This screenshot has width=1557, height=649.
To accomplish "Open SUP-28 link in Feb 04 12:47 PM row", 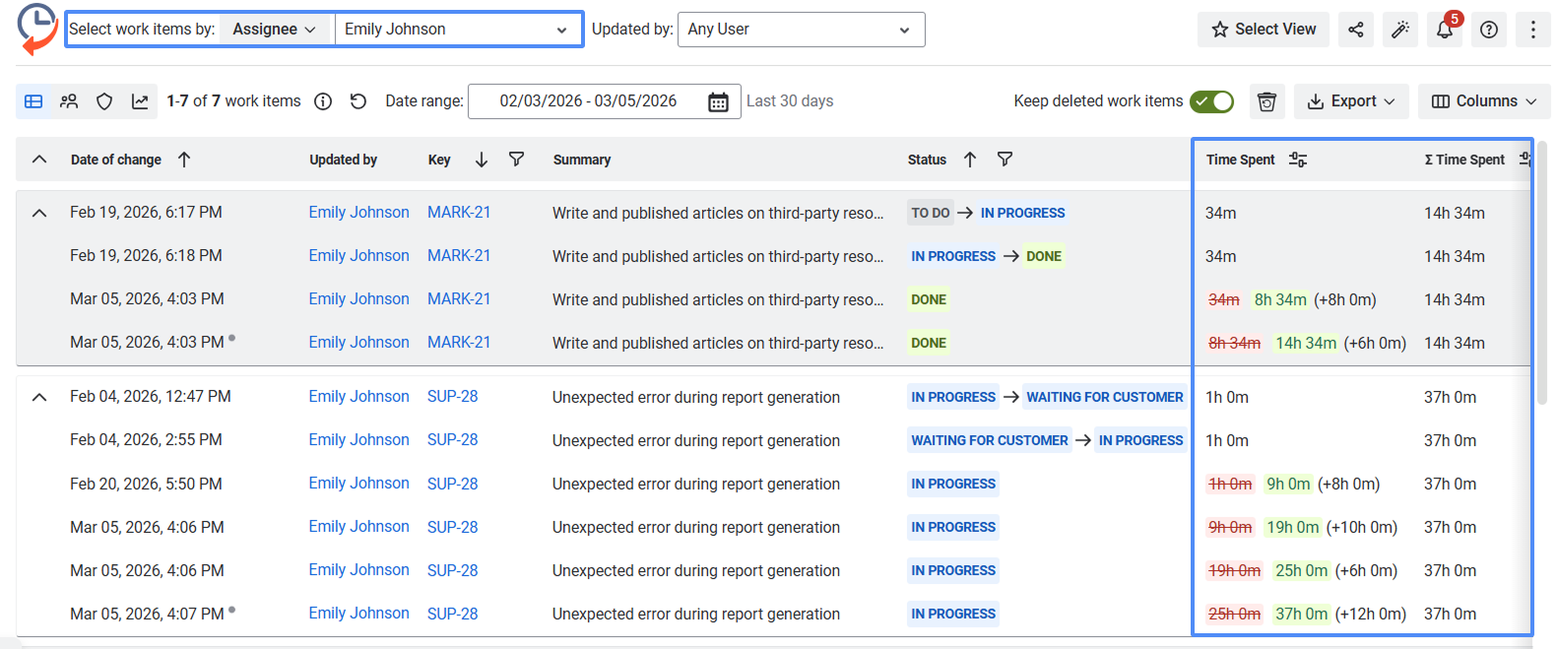I will [x=452, y=397].
